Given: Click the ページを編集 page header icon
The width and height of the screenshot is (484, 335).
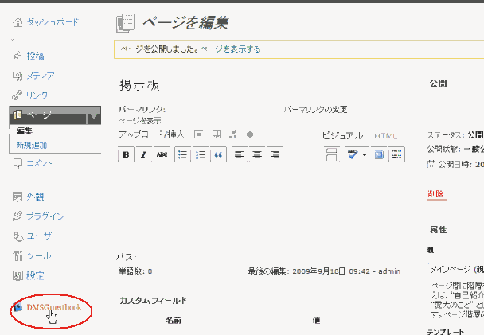Looking at the screenshot, I should 125,23.
